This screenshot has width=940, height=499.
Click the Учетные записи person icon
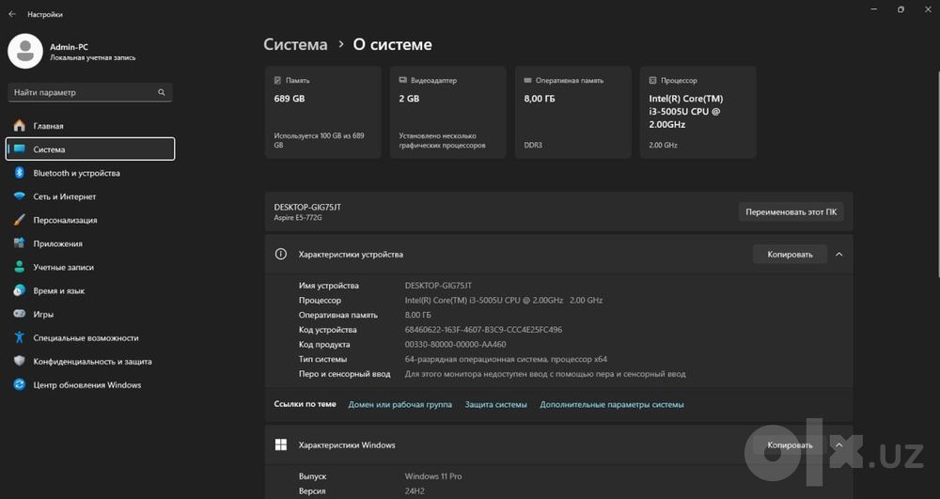tap(20, 267)
